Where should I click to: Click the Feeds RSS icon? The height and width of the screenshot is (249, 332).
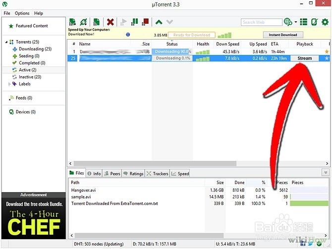point(11,98)
